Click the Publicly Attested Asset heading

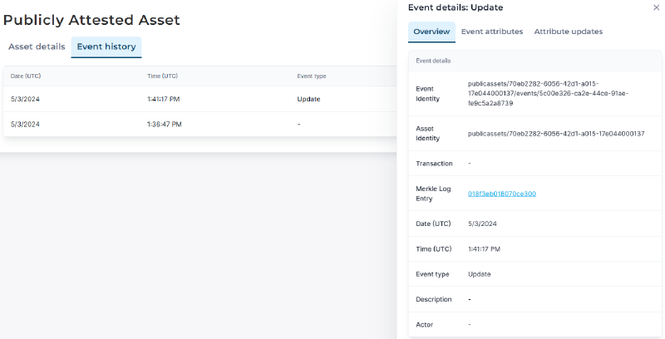91,20
